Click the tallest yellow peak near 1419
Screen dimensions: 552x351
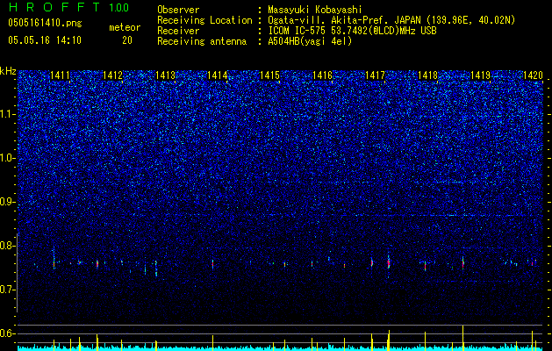click(x=463, y=337)
